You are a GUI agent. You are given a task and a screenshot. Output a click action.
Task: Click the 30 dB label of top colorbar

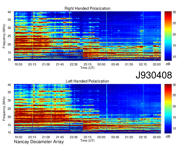pyautogui.click(x=174, y=12)
